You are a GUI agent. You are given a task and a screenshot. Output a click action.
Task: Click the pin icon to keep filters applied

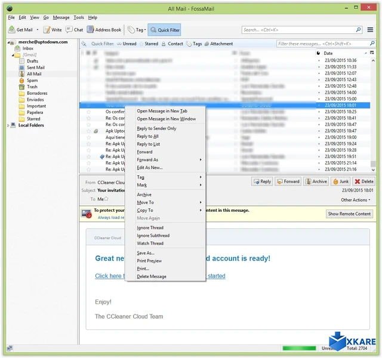pos(84,44)
